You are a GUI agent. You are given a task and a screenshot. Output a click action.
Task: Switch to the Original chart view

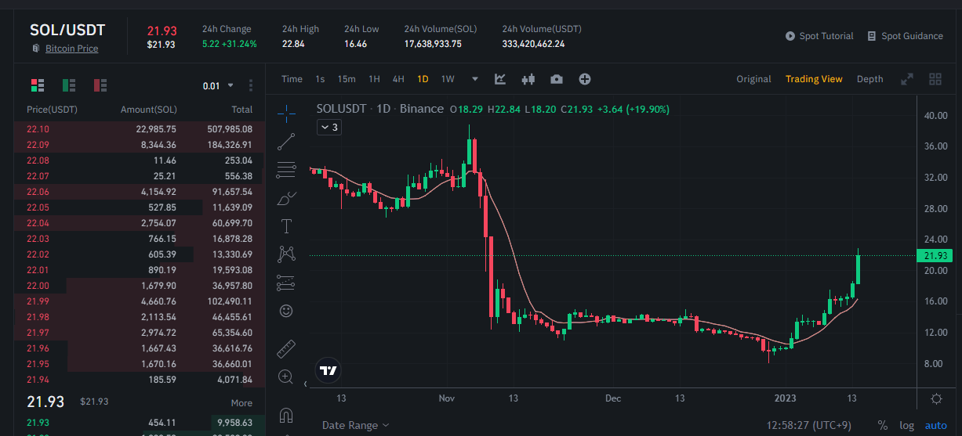[x=753, y=79]
